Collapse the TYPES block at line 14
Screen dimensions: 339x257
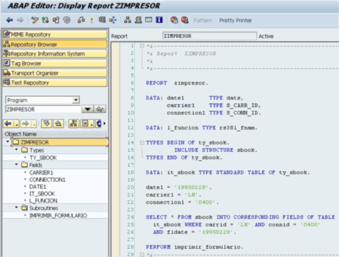click(x=142, y=142)
